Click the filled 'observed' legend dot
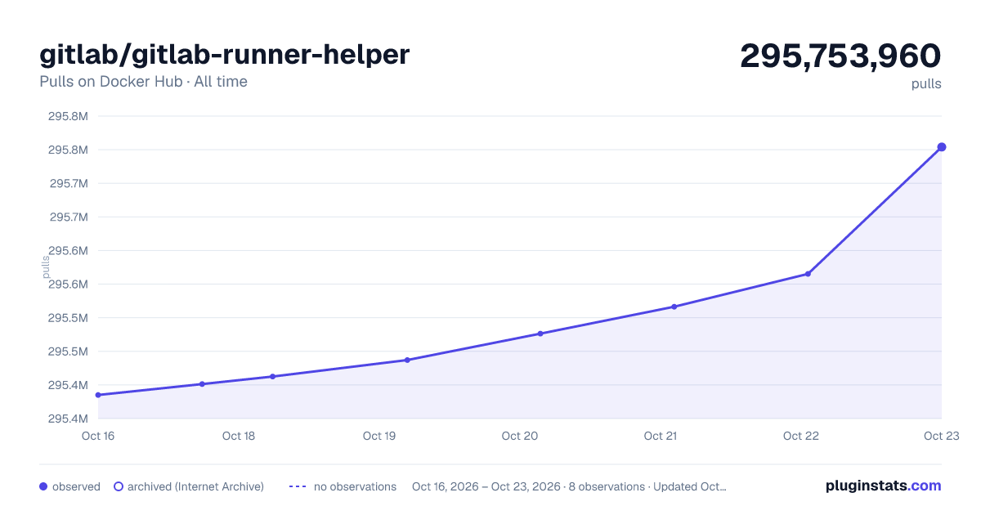This screenshot has height=515, width=981. [43, 486]
